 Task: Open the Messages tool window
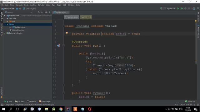(x=45, y=101)
